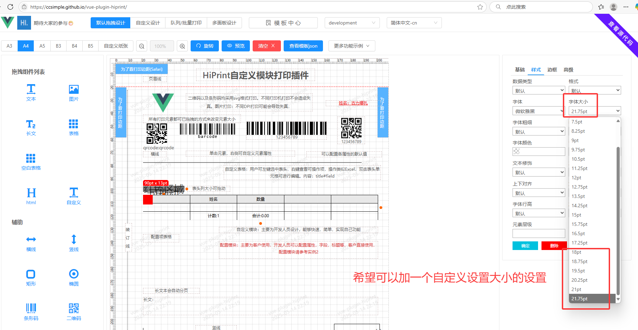
Task: Open the 字体行高 dropdown
Action: (539, 213)
